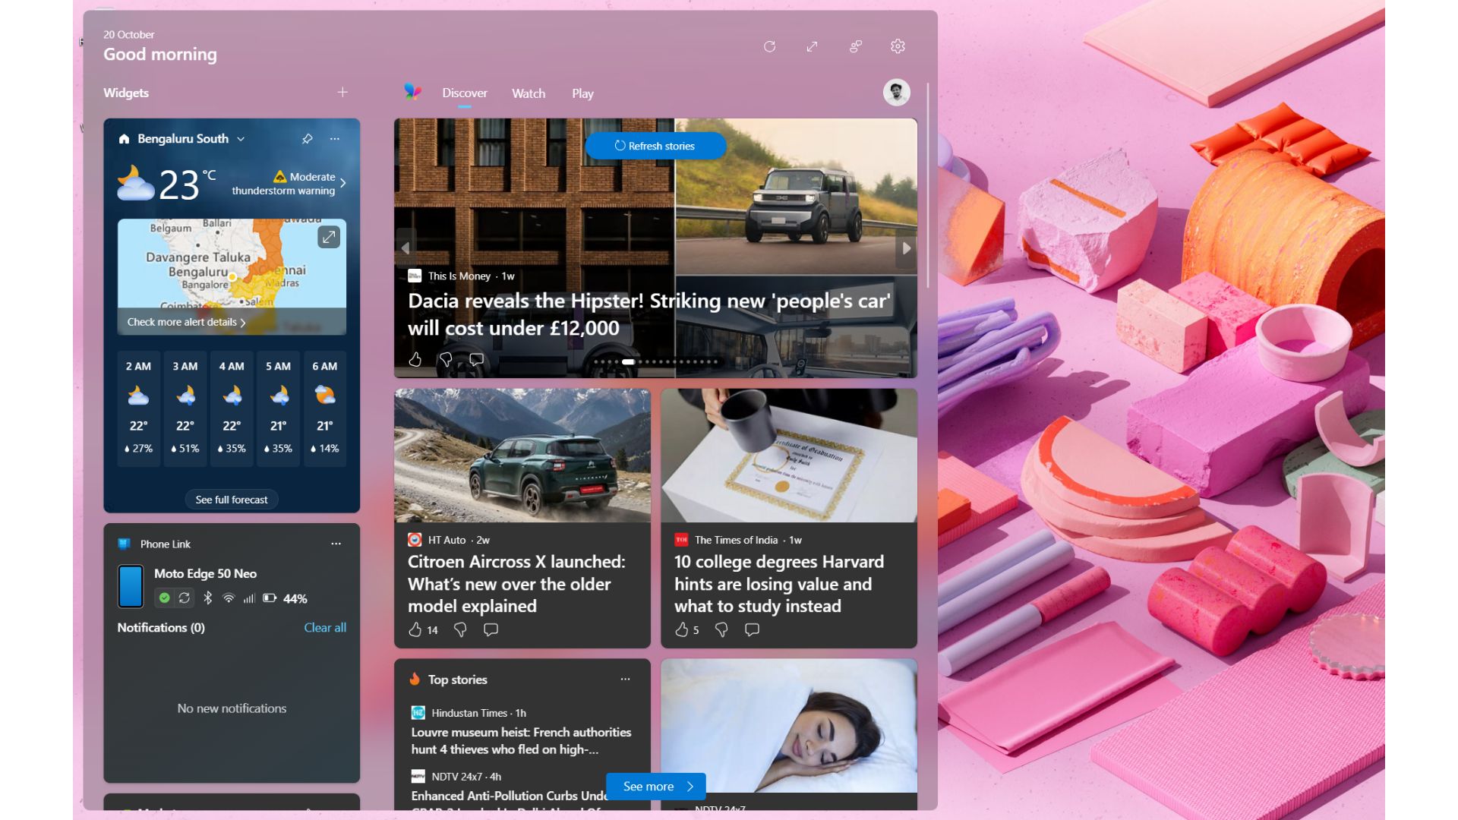This screenshot has width=1458, height=820.
Task: Click the next arrow on the story carousel
Action: (907, 248)
